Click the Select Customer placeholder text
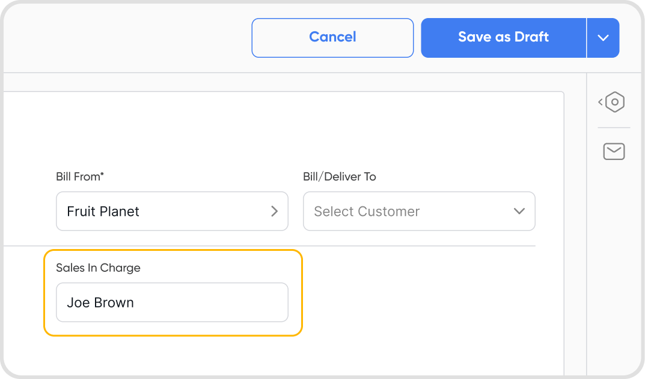This screenshot has height=379, width=645. coord(367,212)
